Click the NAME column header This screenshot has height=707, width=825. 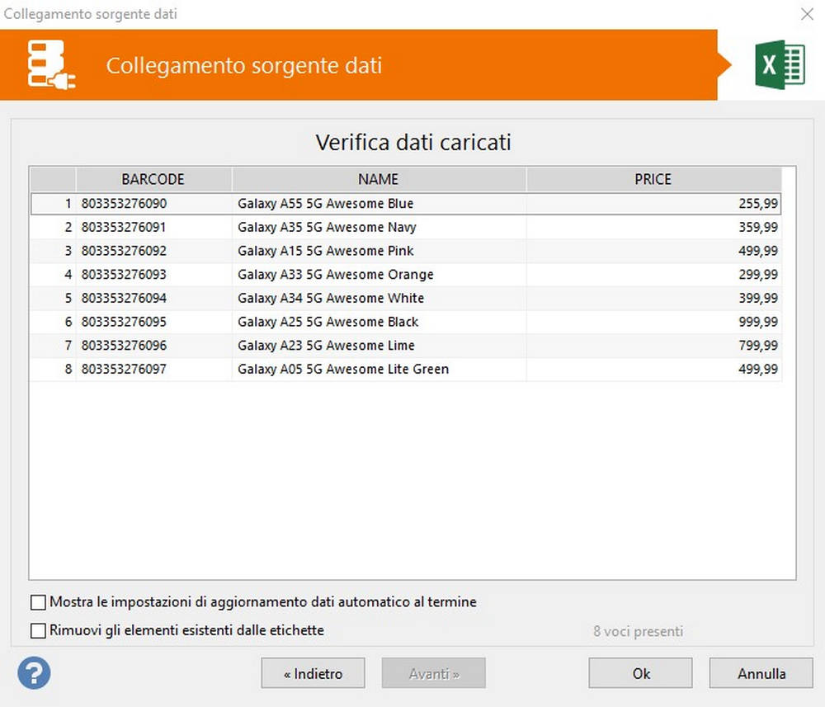coord(379,179)
